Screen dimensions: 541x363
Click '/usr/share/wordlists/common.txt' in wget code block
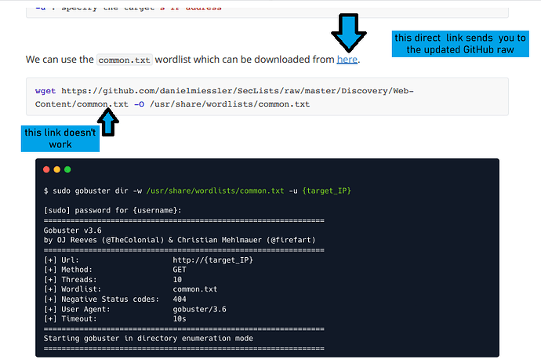click(x=230, y=104)
